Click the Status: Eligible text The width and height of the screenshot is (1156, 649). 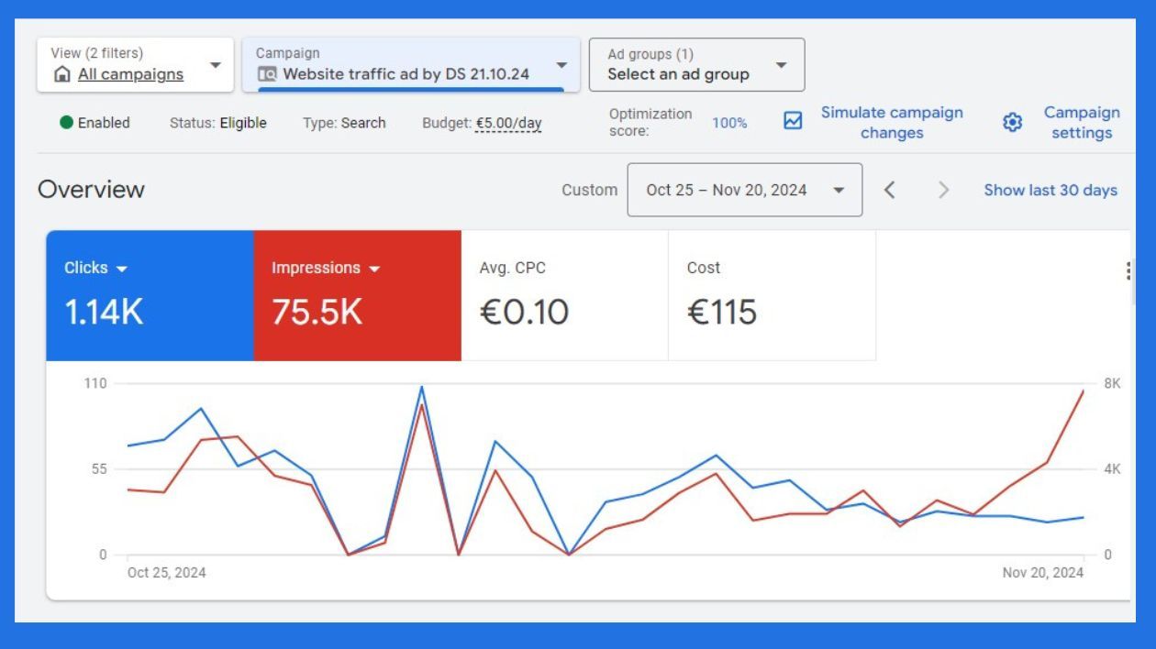(x=218, y=123)
